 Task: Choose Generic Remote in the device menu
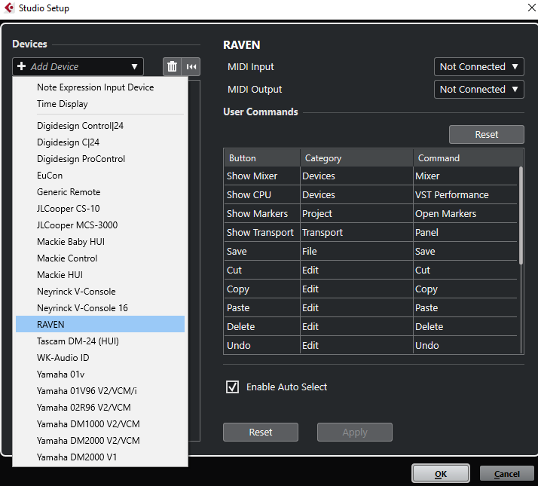(69, 191)
